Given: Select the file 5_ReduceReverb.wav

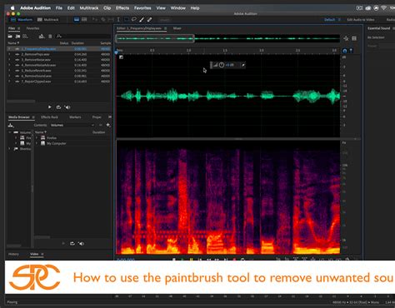Looking at the screenshot, I should pos(59,71).
